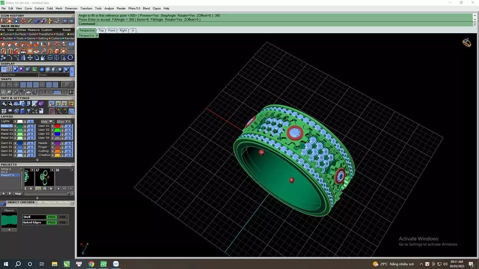Screen dimensions: 479x269
Task: Toggle visibility of the Gem 04 layer
Action: coord(30,155)
